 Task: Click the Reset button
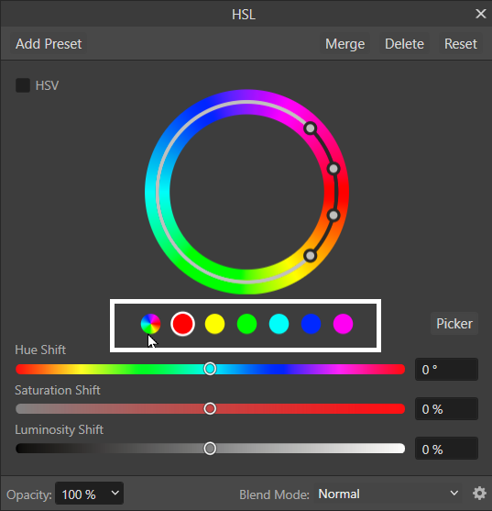(461, 44)
